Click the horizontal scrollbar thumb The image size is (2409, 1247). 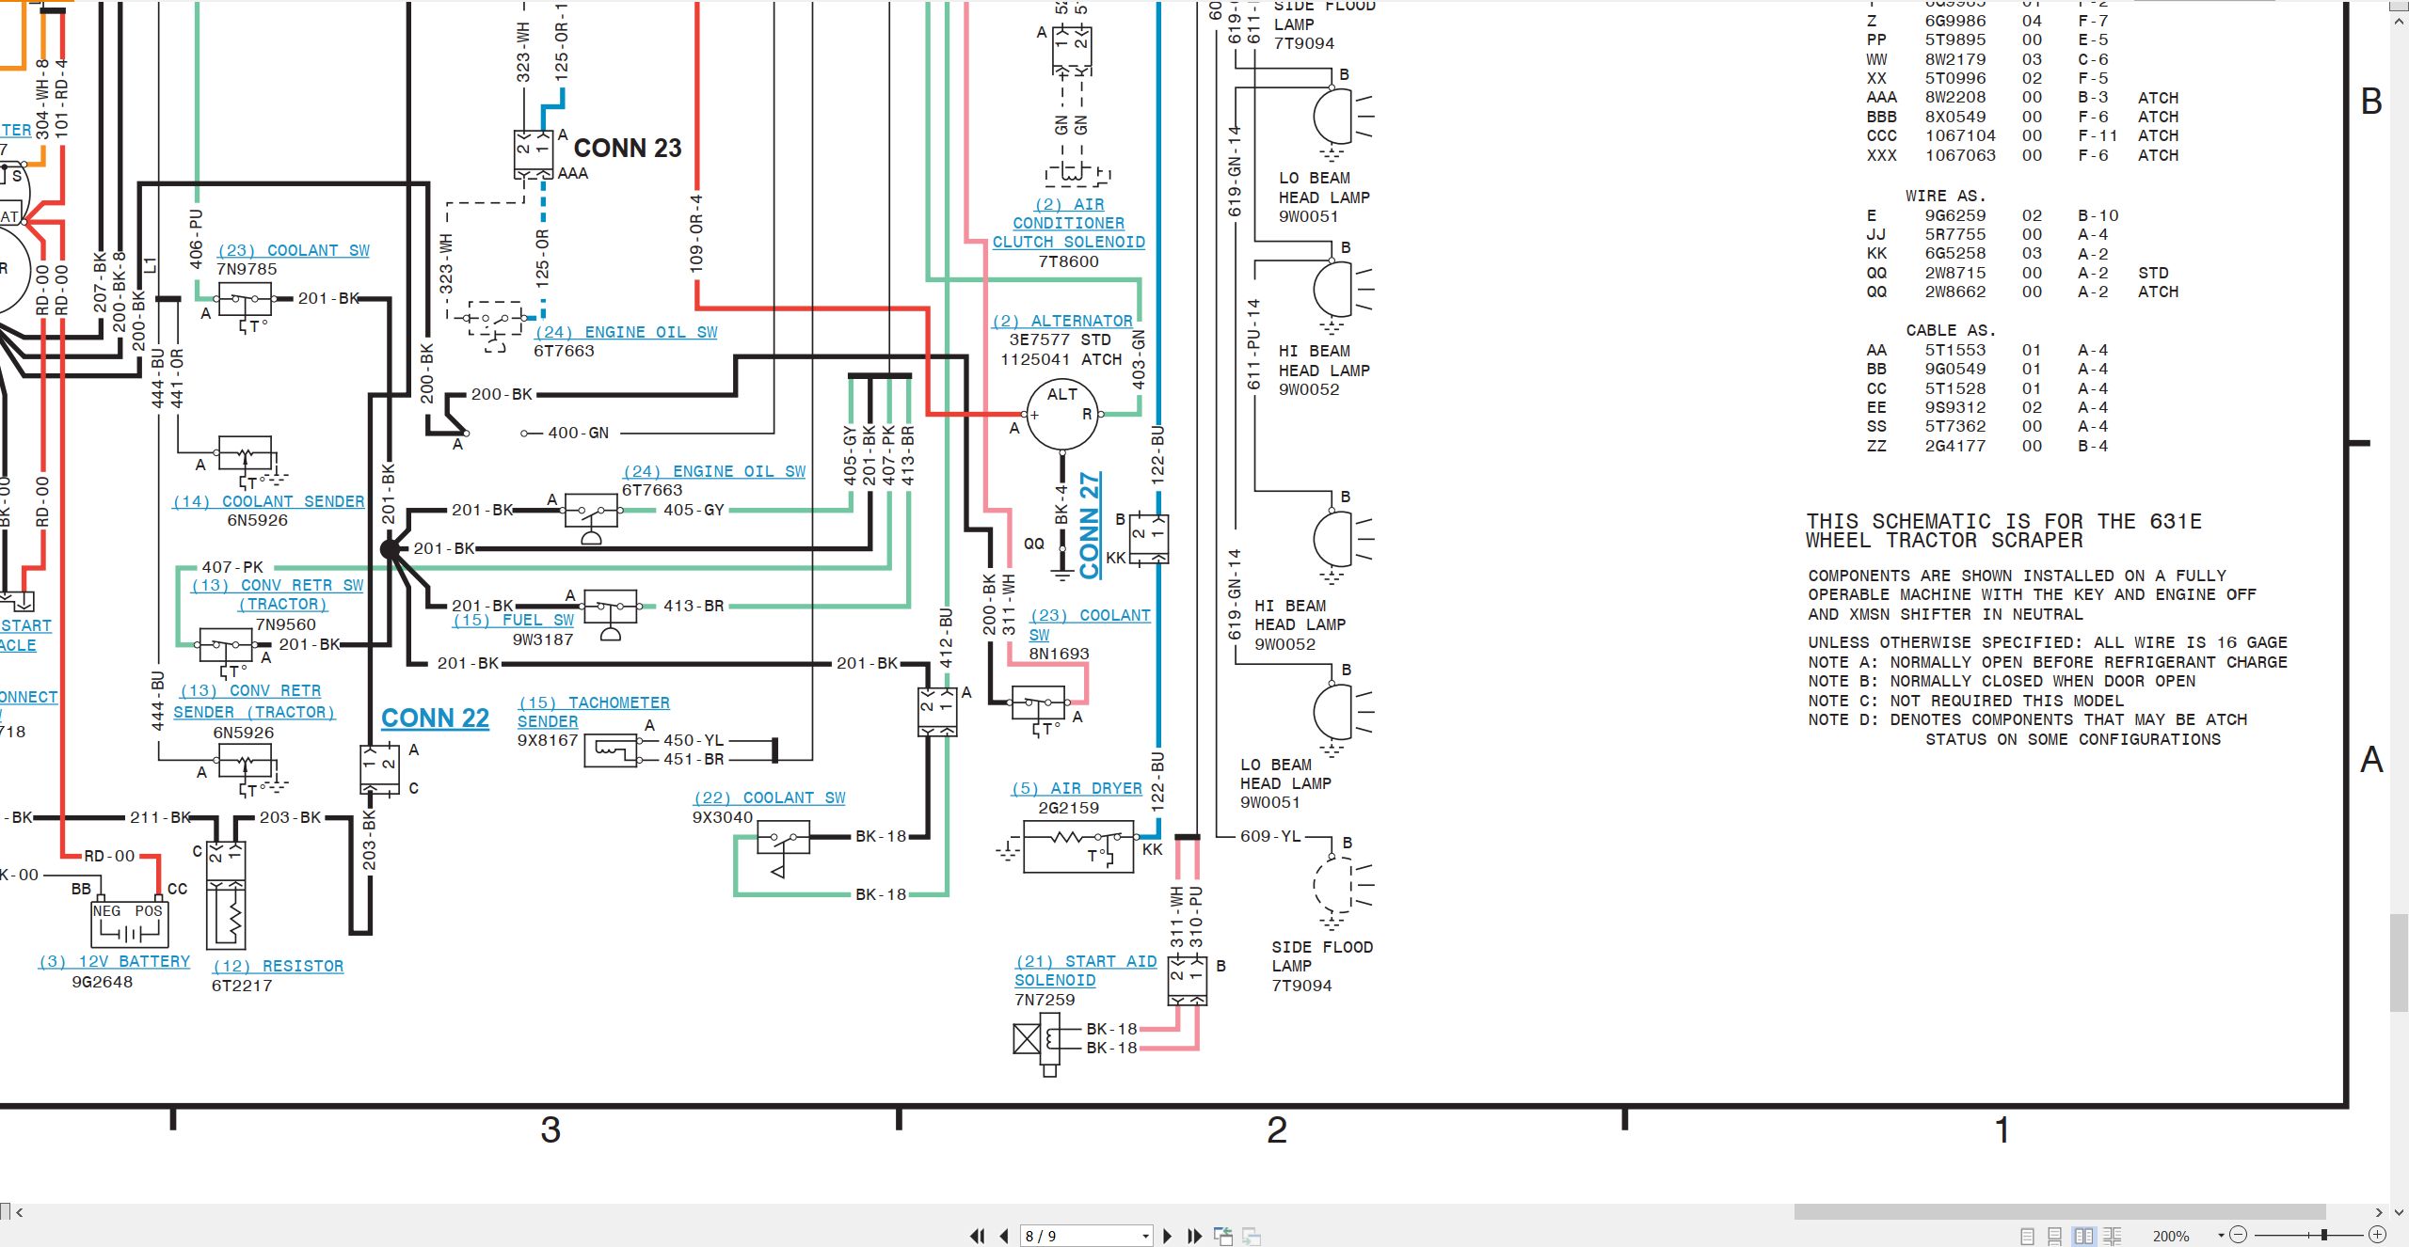pos(2060,1212)
